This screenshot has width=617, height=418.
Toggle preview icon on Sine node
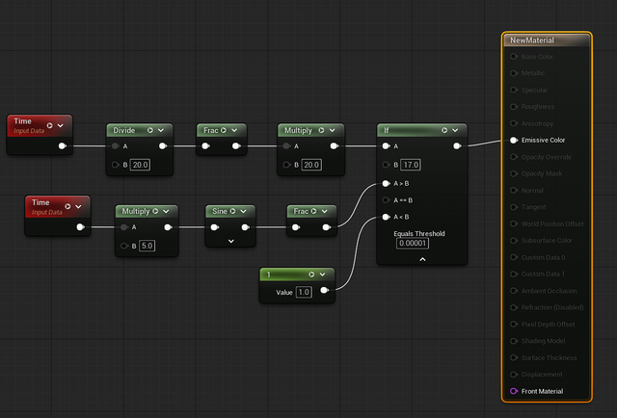click(x=232, y=211)
